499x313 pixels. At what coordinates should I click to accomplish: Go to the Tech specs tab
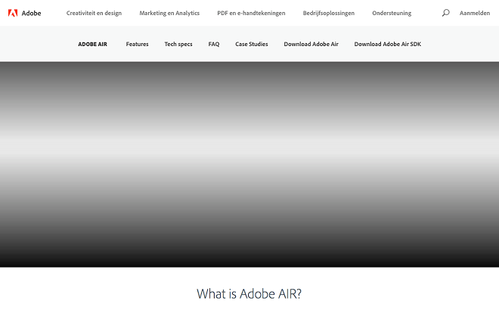(178, 44)
